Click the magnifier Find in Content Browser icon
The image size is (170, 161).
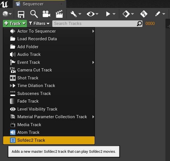coord(34,14)
